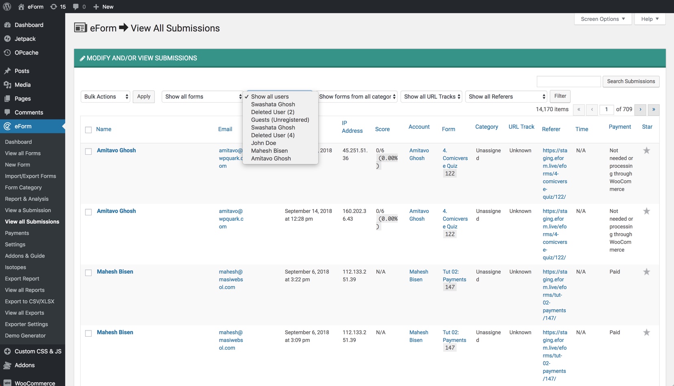Viewport: 674px width, 386px height.
Task: Select Show all users option in list
Action: point(280,96)
